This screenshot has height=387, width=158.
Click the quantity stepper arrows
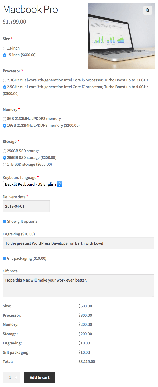tap(16, 378)
